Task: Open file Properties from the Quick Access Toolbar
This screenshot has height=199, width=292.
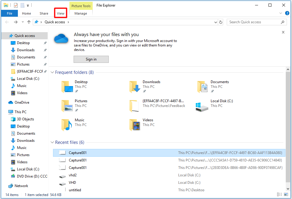Action: [15, 5]
